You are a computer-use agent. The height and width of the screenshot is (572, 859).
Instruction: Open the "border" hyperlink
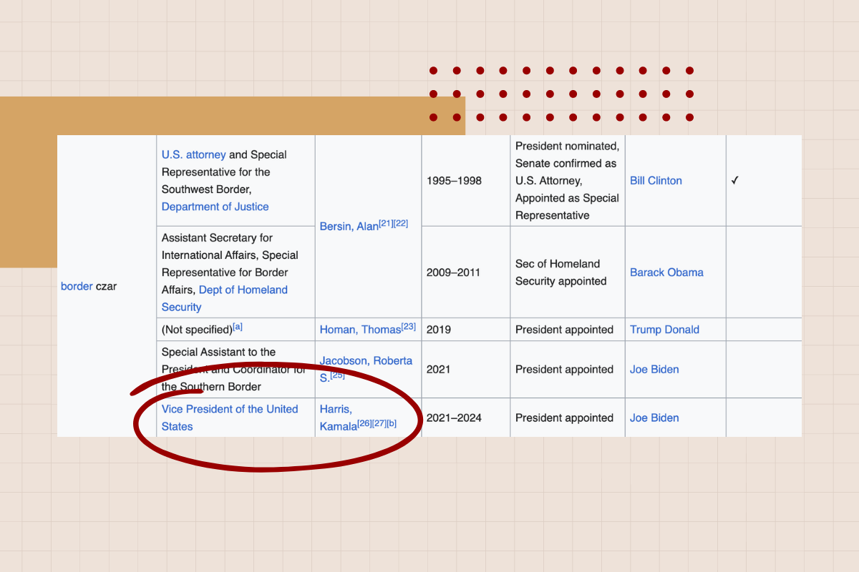click(x=77, y=286)
